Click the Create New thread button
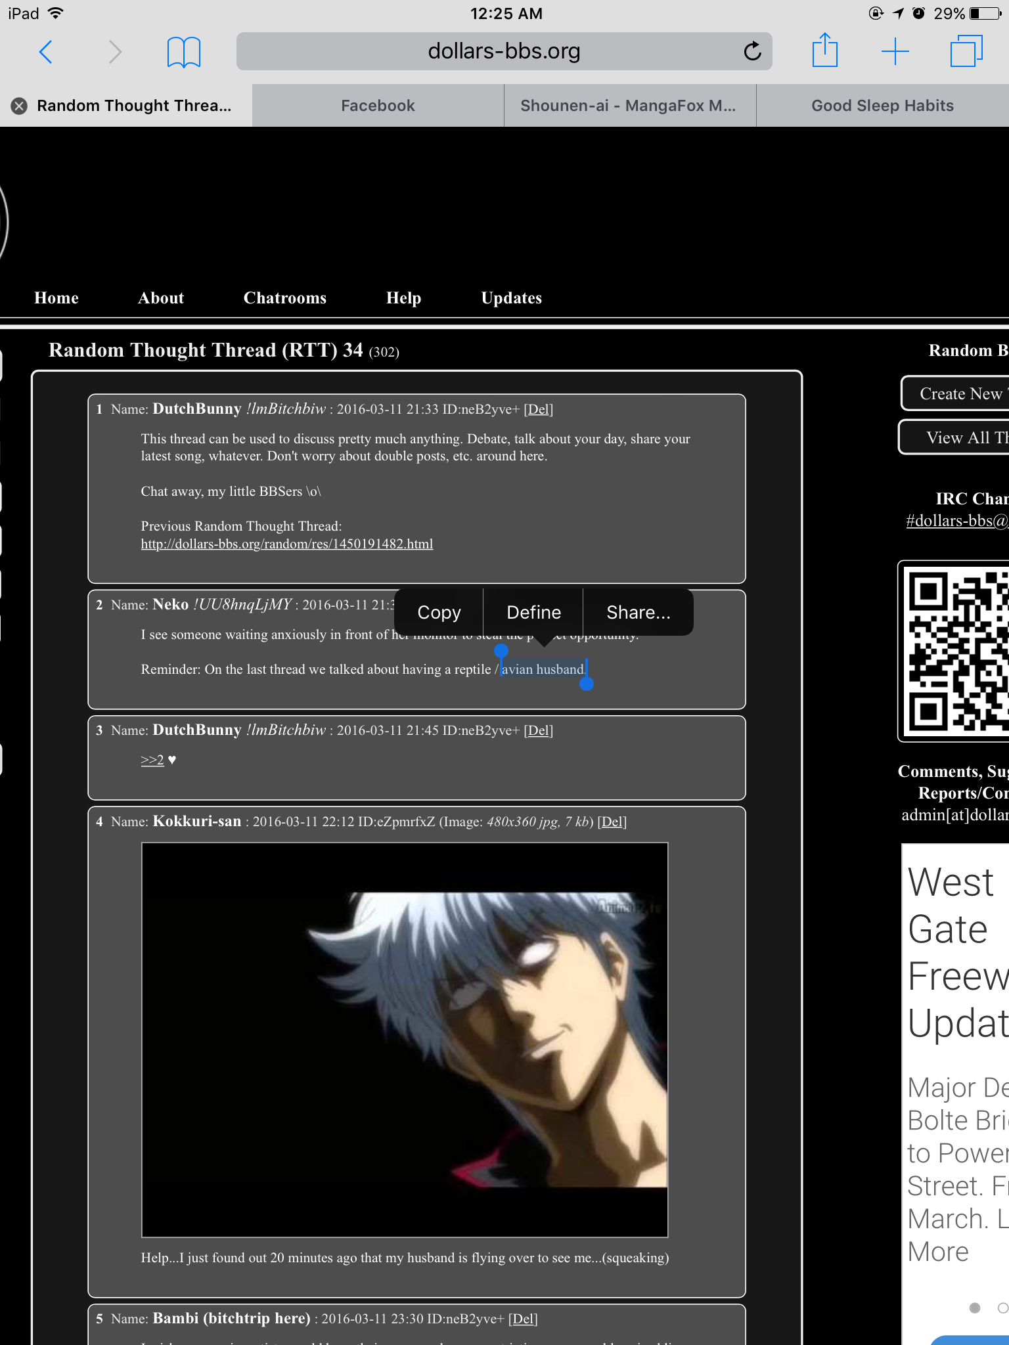The image size is (1009, 1345). [x=955, y=393]
